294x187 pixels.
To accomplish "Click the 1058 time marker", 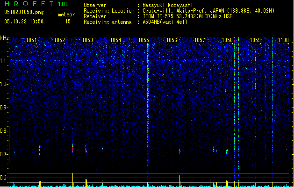I will click(227, 40).
